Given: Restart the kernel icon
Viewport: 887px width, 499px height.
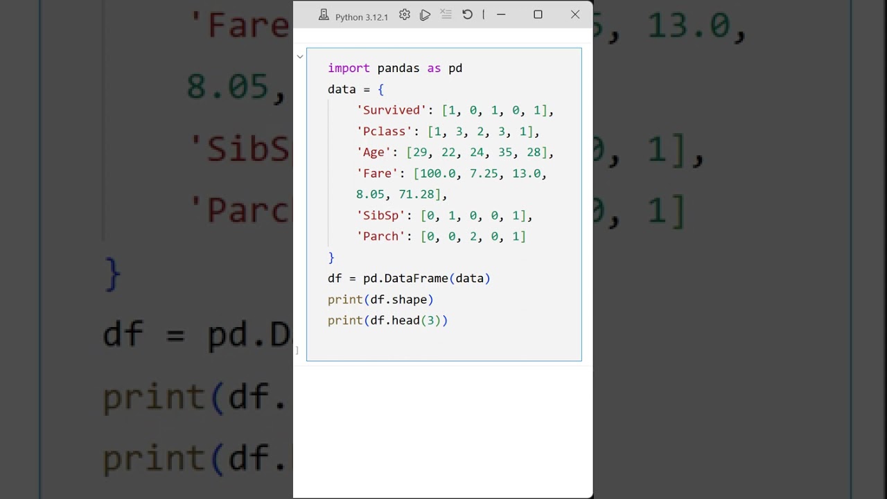Looking at the screenshot, I should pyautogui.click(x=468, y=15).
